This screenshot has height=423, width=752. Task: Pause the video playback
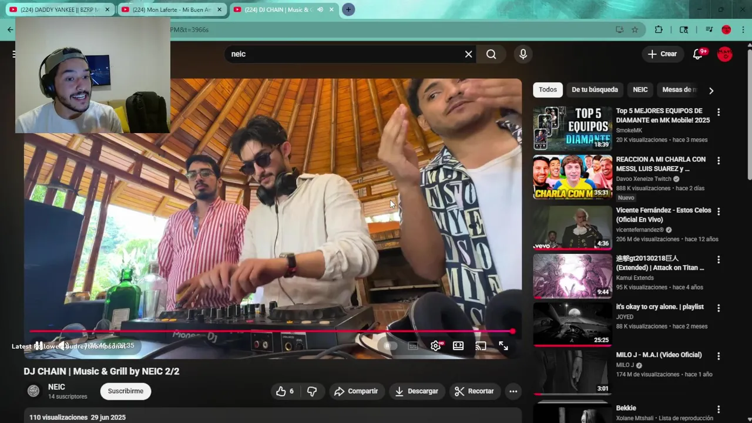[39, 345]
